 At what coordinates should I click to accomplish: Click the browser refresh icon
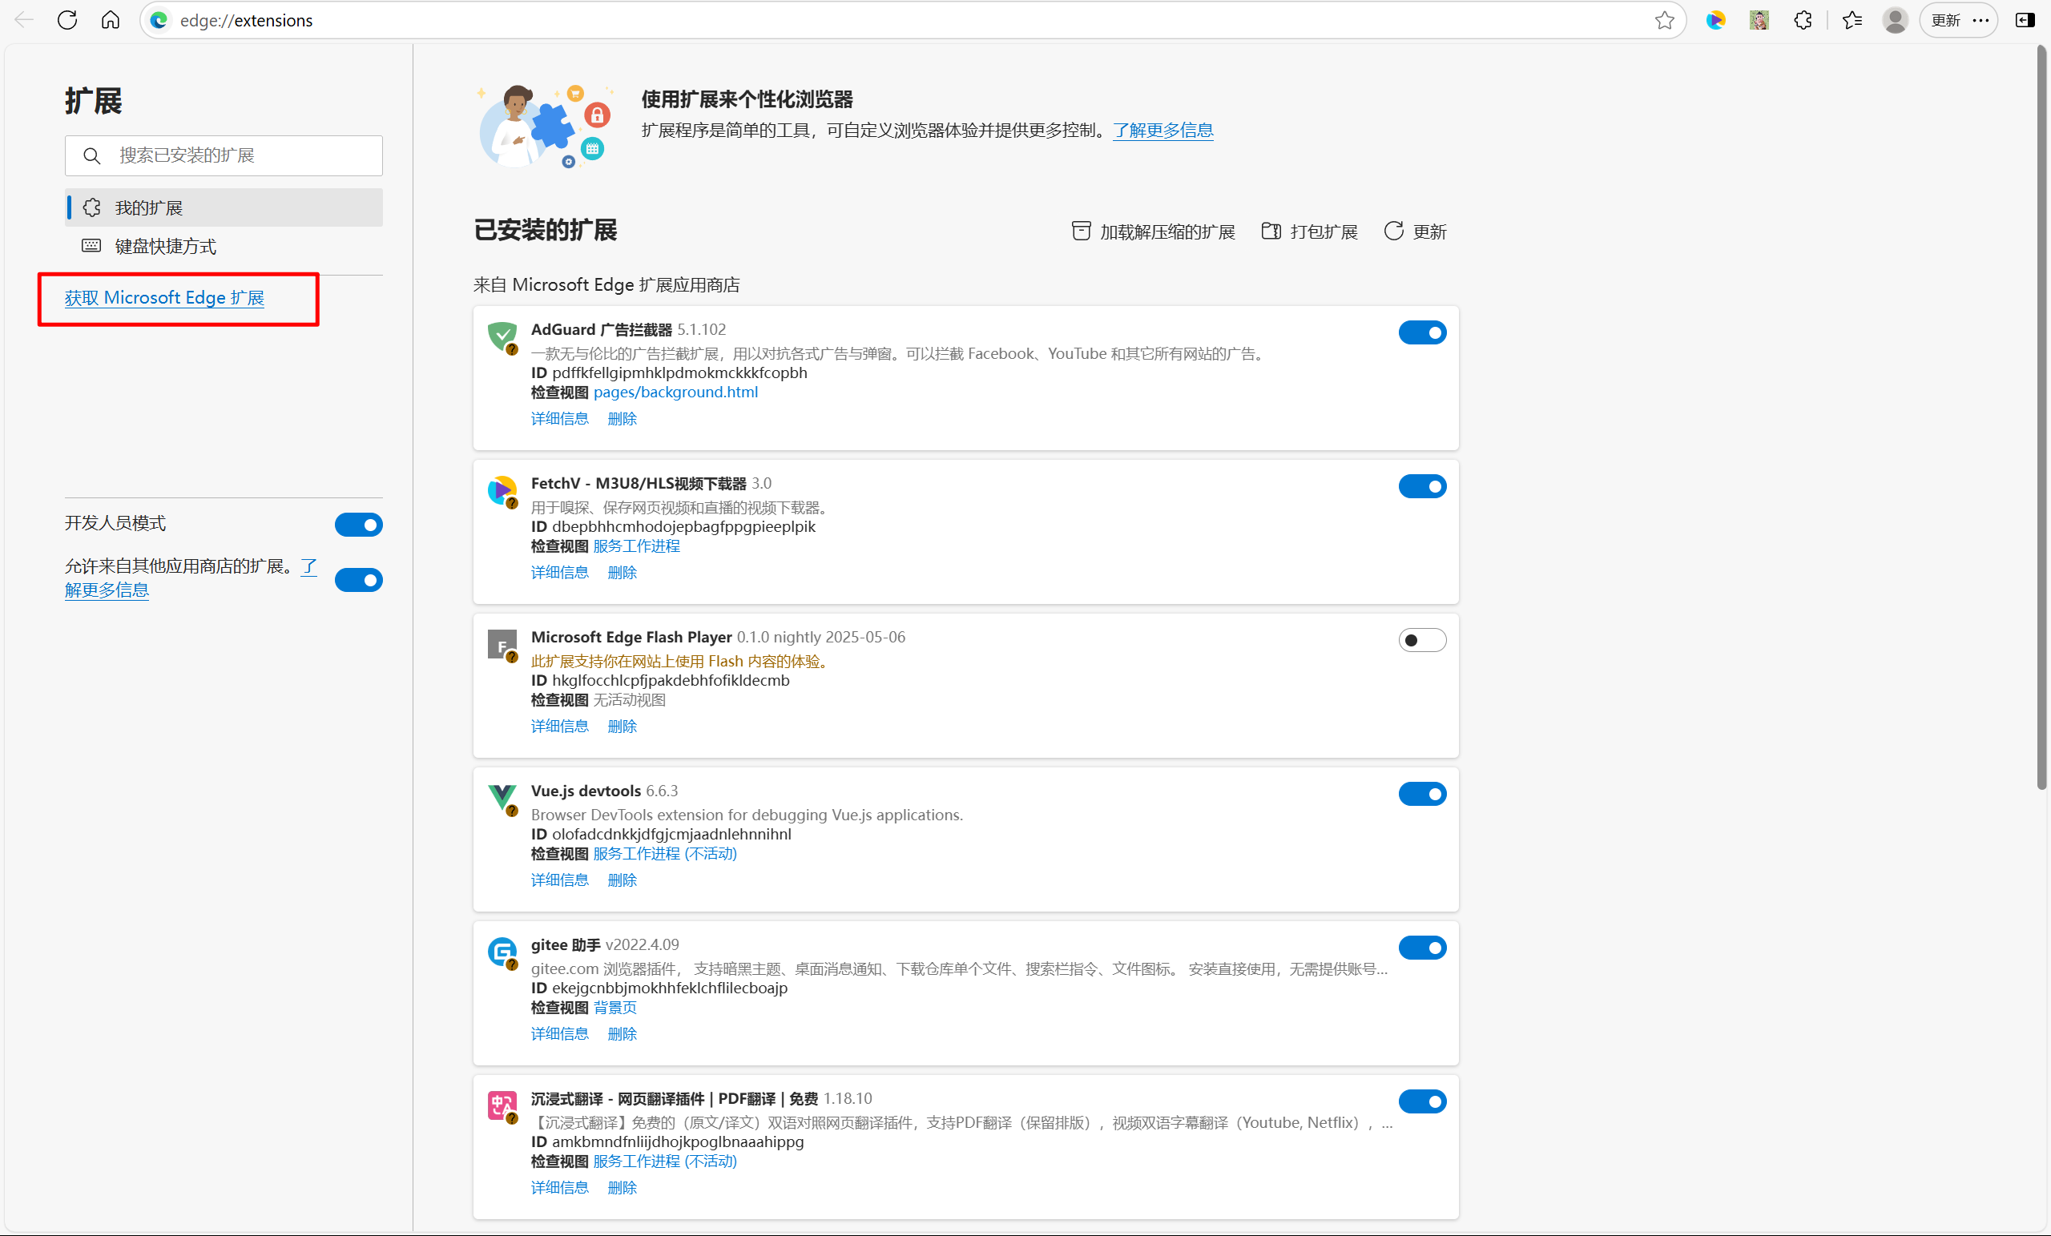click(67, 20)
